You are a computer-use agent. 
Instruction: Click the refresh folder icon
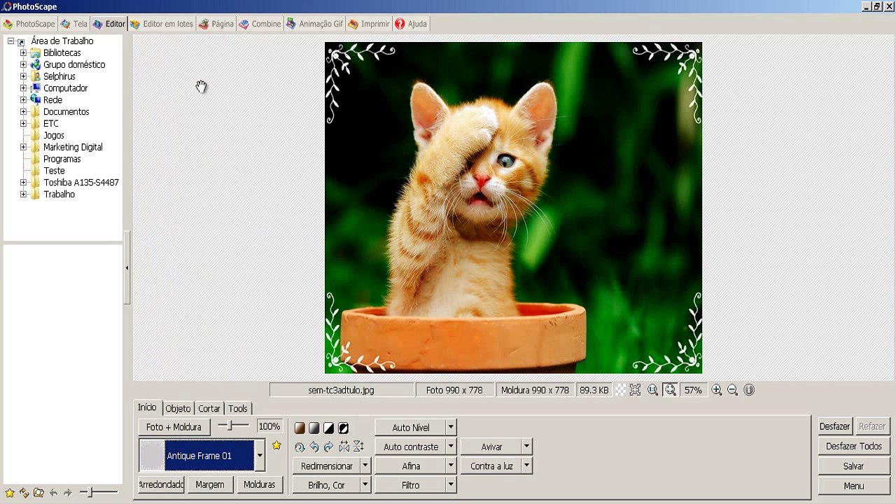click(24, 493)
